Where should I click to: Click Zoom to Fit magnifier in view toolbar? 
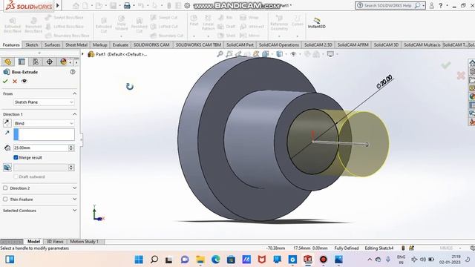220,54
